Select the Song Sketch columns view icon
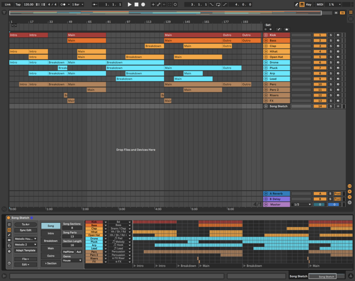The image size is (355, 281). click(x=9, y=240)
